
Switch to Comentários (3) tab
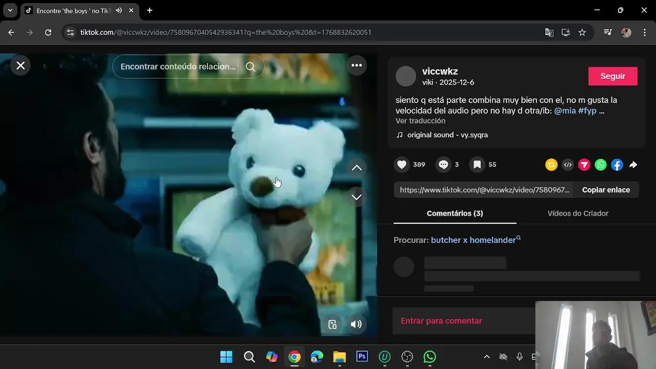tap(455, 213)
